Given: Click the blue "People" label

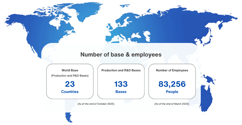Looking at the screenshot, I should coord(172,92).
